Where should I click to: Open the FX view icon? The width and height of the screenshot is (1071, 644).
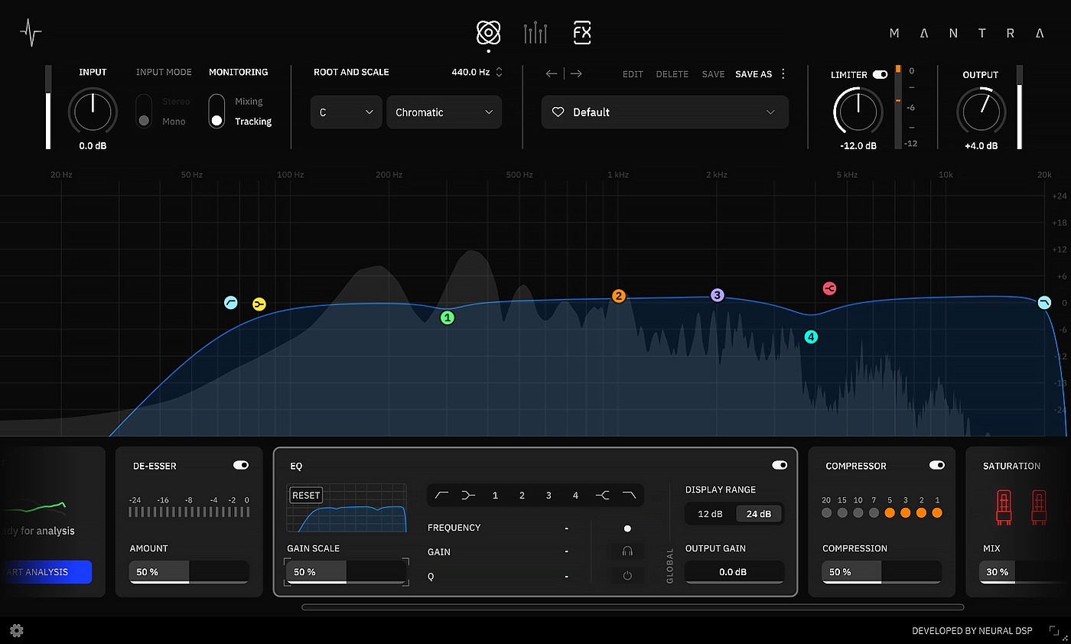[x=582, y=33]
